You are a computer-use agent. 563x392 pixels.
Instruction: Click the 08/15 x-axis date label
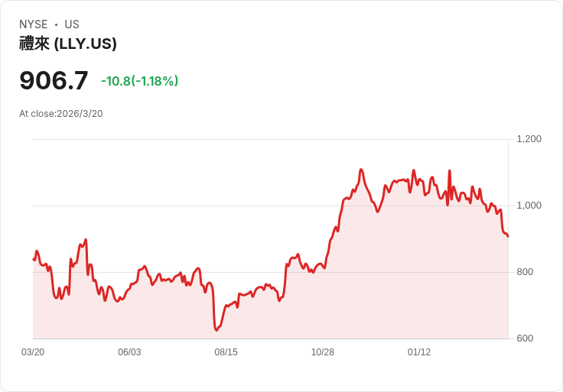[x=226, y=352]
